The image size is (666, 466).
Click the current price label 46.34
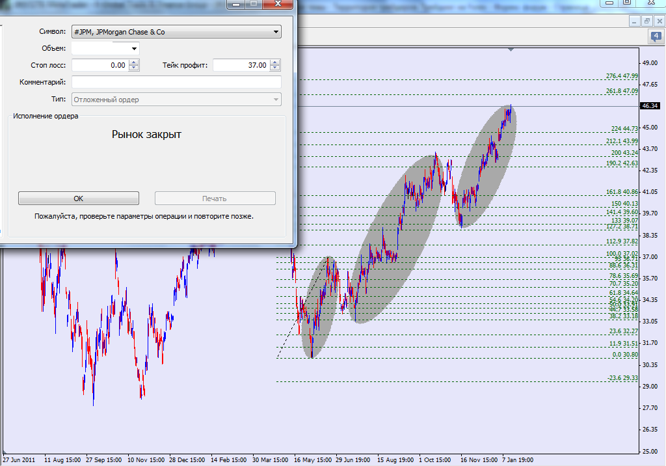click(x=650, y=105)
